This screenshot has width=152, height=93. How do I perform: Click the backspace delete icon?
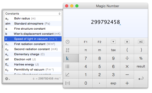[127, 42]
